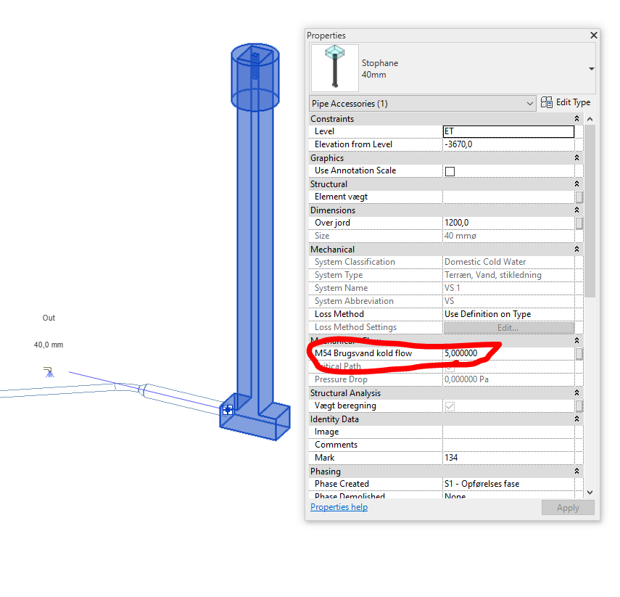Open the Properties help link
The height and width of the screenshot is (597, 620).
tap(339, 506)
